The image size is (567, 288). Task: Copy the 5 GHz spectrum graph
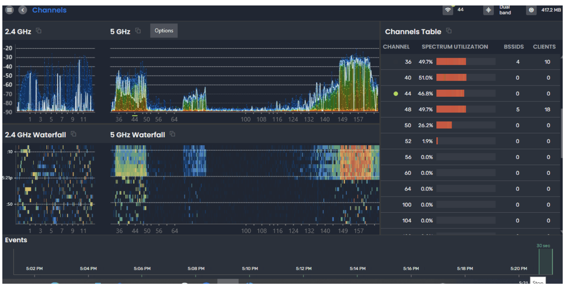tap(138, 31)
